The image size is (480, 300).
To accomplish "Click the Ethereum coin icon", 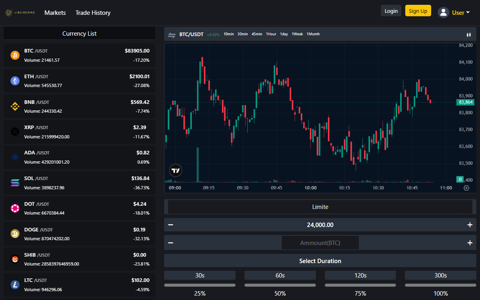I will (15, 81).
